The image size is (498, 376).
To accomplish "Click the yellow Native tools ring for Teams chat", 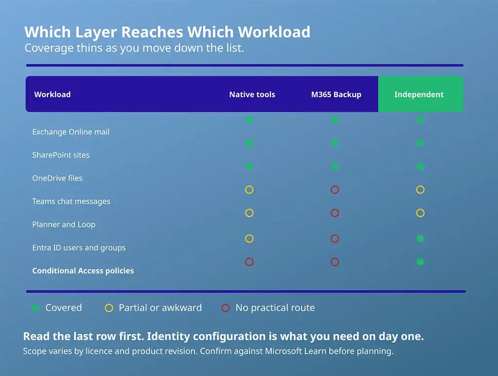I will pyautogui.click(x=249, y=190).
